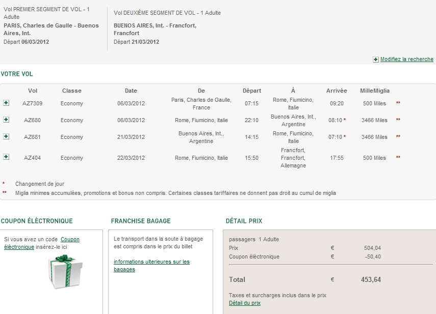Image resolution: width=436 pixels, height=314 pixels.
Task: Follow informations ulterieures sur les bagages link
Action: click(x=151, y=266)
